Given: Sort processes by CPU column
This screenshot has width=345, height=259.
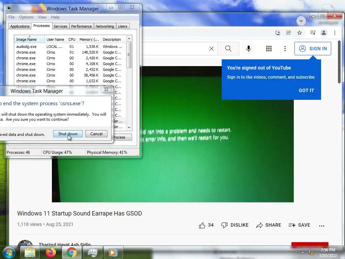Looking at the screenshot, I should (x=72, y=39).
